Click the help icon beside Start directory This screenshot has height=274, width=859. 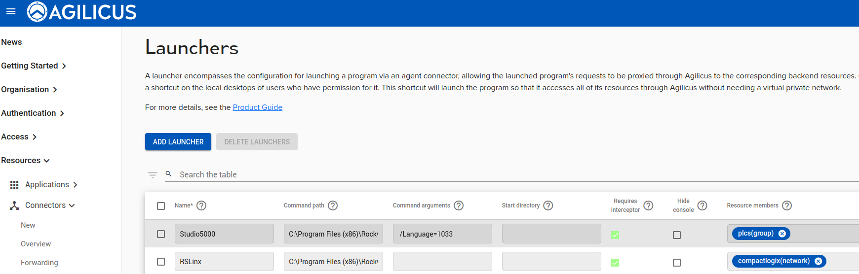pyautogui.click(x=548, y=205)
